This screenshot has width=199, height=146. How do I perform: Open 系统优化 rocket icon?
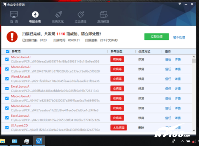point(58,15)
